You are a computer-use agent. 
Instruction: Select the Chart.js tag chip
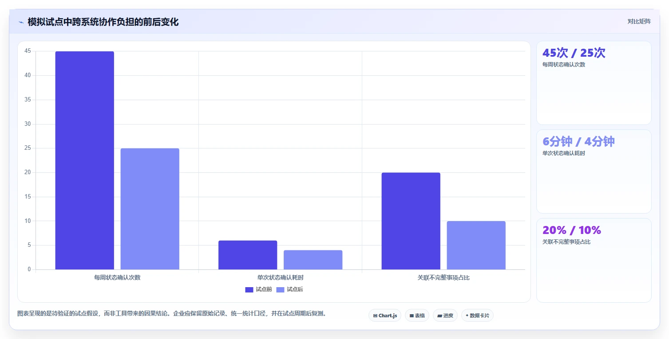[x=385, y=316]
